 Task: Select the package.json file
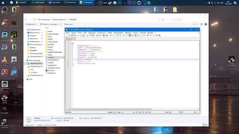coord(52,65)
